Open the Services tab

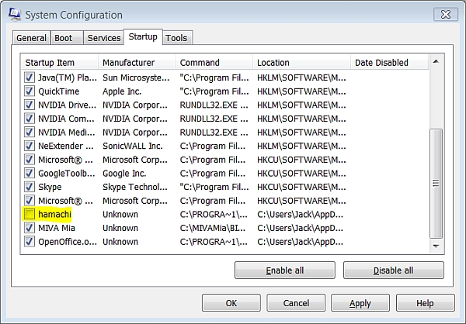[x=104, y=38]
